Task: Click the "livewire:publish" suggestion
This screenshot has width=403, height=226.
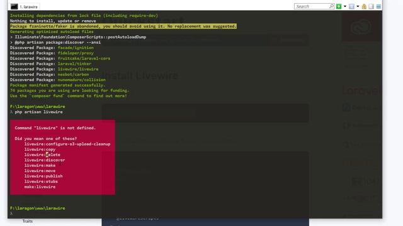Action: click(43, 176)
